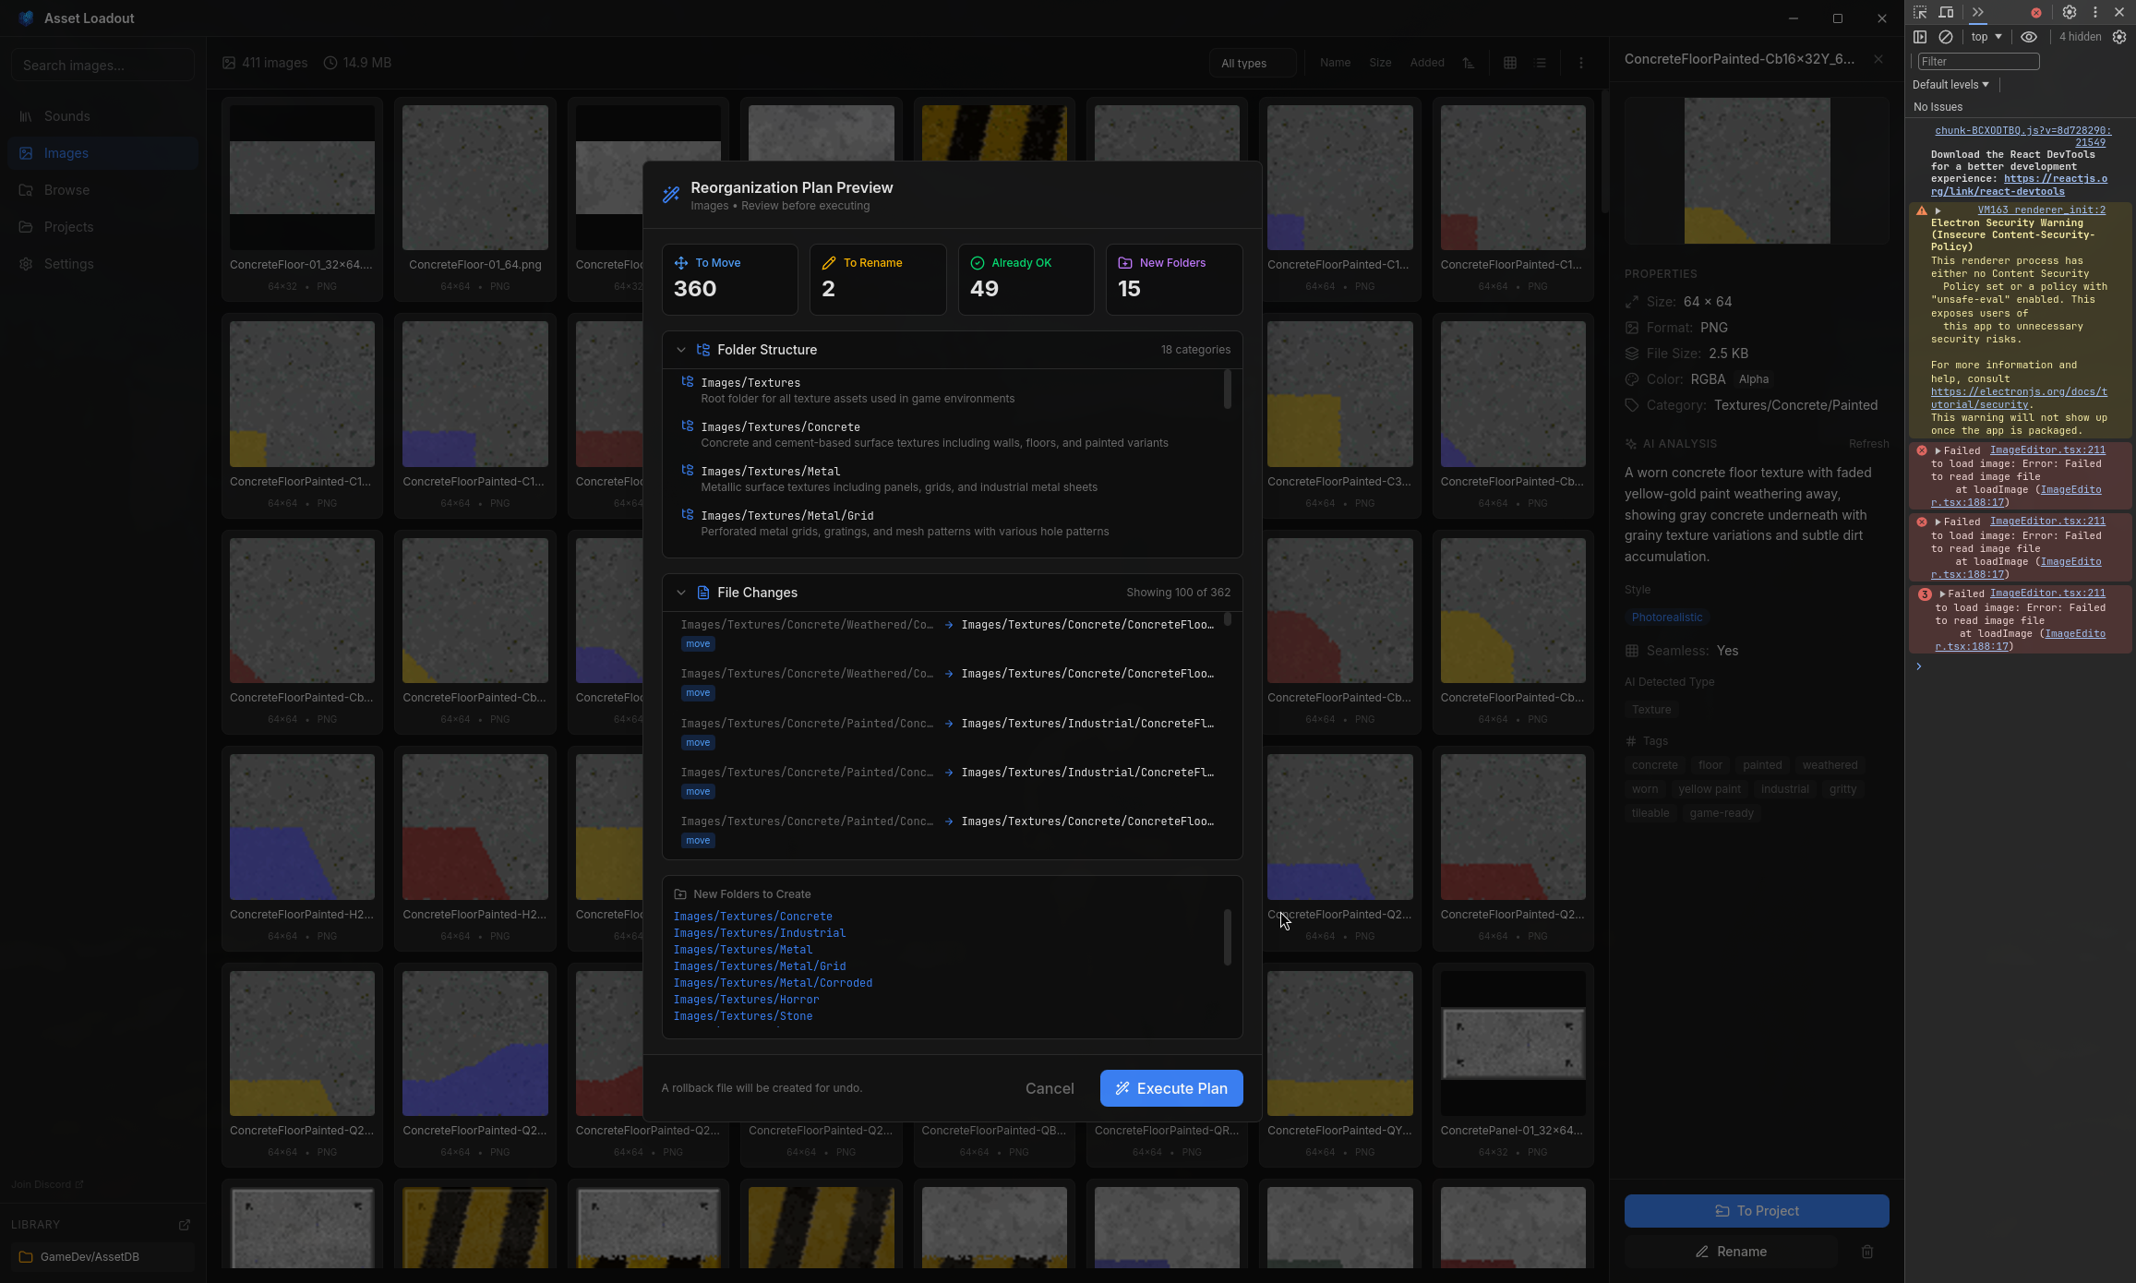Open library folder external link icon
This screenshot has height=1283, width=2136.
[184, 1225]
